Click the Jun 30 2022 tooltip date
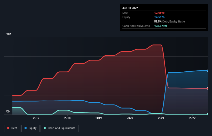 (x=130, y=8)
